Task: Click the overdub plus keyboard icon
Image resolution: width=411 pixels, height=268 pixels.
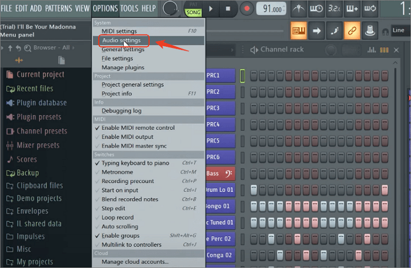Action: pyautogui.click(x=352, y=9)
